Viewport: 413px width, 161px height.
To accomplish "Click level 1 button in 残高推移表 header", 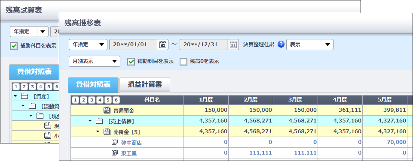I will click(x=75, y=100).
